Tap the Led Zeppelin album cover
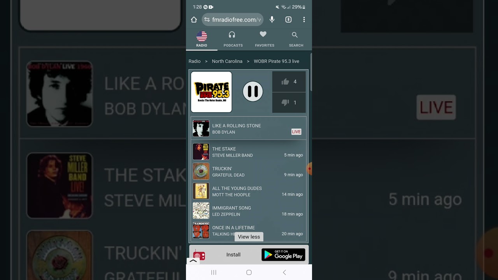Viewport: 498px width, 280px height. click(201, 211)
